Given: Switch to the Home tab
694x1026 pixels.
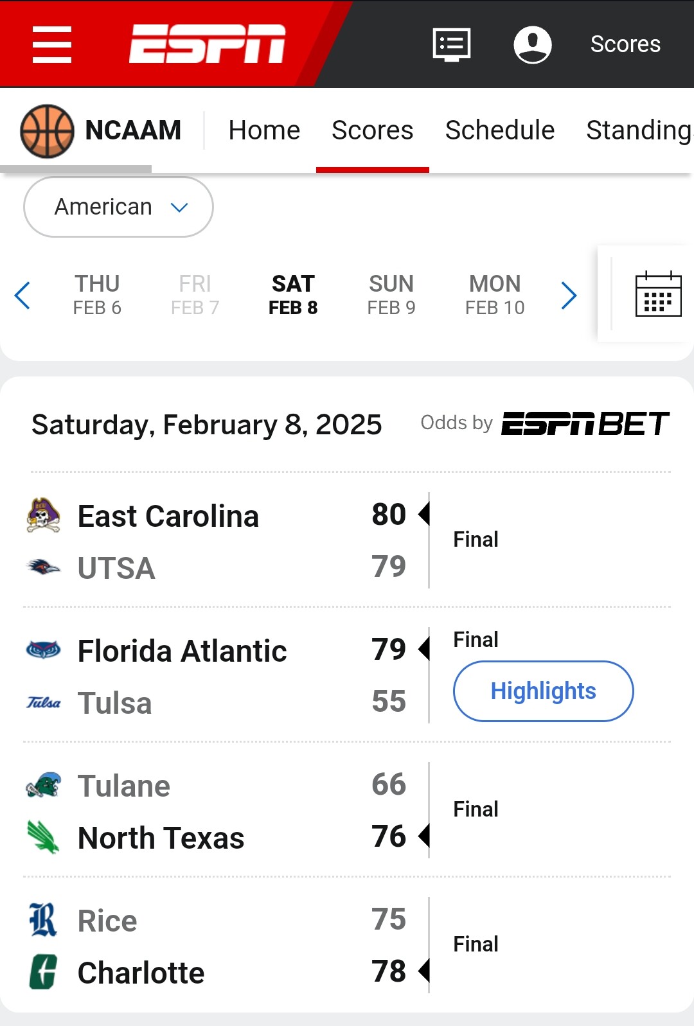Looking at the screenshot, I should point(264,130).
